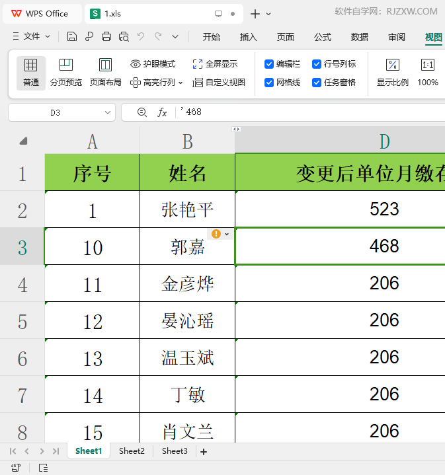This screenshot has height=475, width=445.
Task: Open the 数据 Data ribbon tab
Action: point(360,37)
